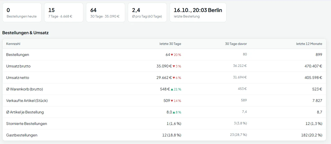
Task: Click the 'Bestellungen heute' stat card
Action: [22, 12]
